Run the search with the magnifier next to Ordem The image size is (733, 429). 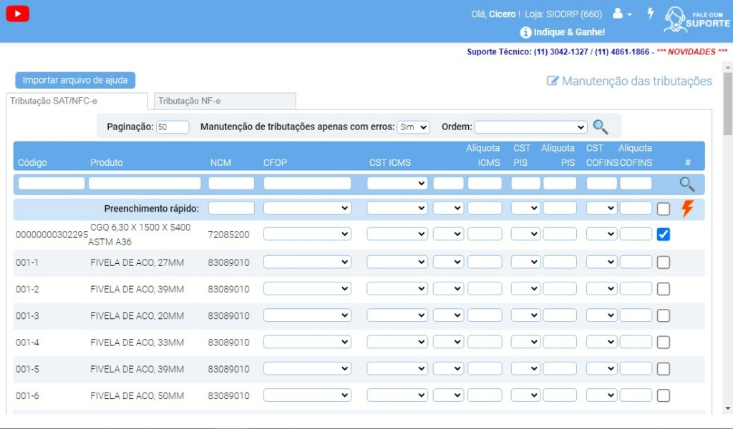coord(601,127)
